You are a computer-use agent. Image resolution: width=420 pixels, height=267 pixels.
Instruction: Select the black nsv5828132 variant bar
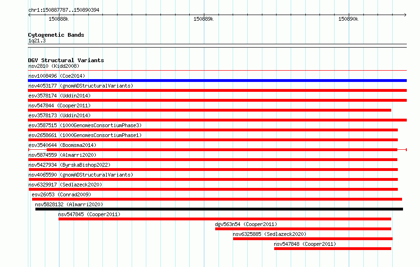point(219,209)
